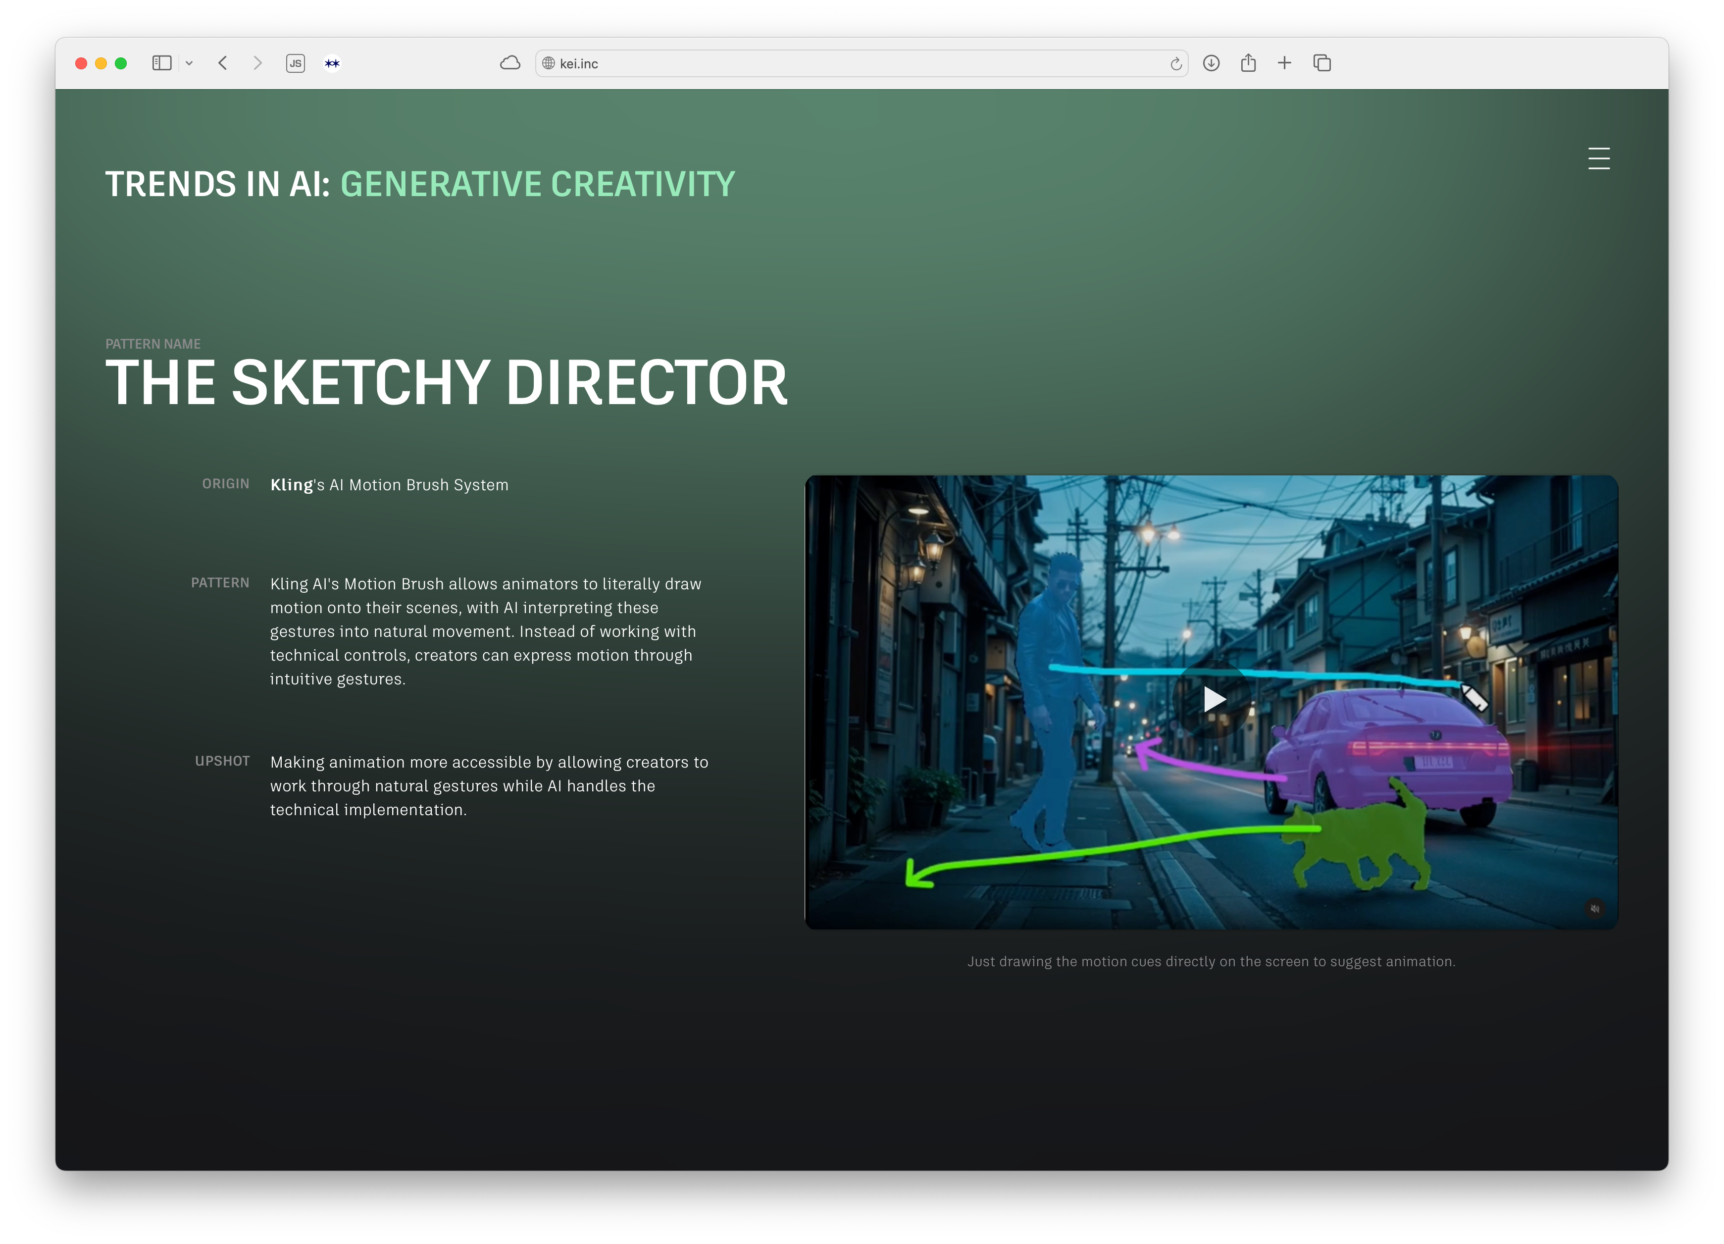Unmute the video with the speaker icon
Image resolution: width=1724 pixels, height=1244 pixels.
click(x=1595, y=909)
